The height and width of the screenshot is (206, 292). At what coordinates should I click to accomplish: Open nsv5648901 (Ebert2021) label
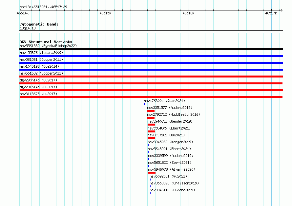[x=170, y=149]
